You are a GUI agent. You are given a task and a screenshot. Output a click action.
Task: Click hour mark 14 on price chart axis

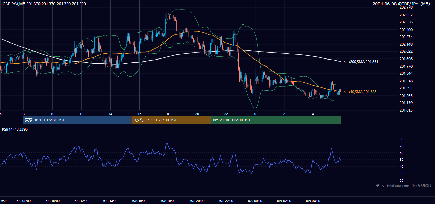(110, 114)
